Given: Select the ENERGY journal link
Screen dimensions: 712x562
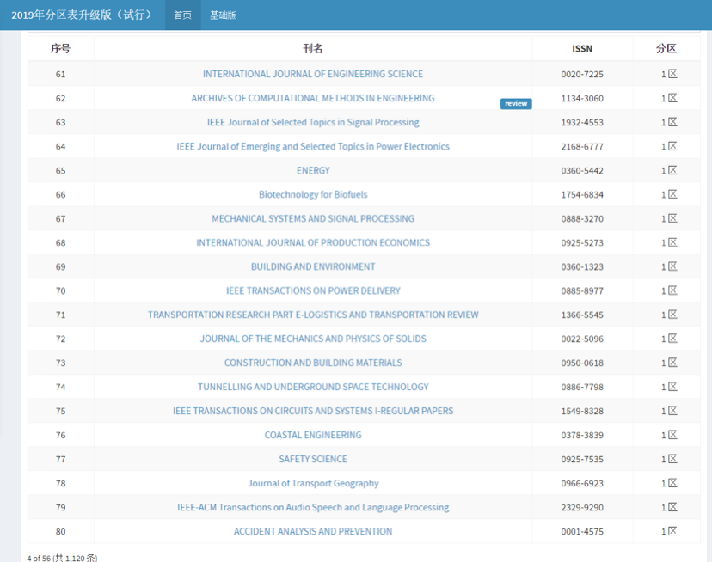Looking at the screenshot, I should (313, 170).
